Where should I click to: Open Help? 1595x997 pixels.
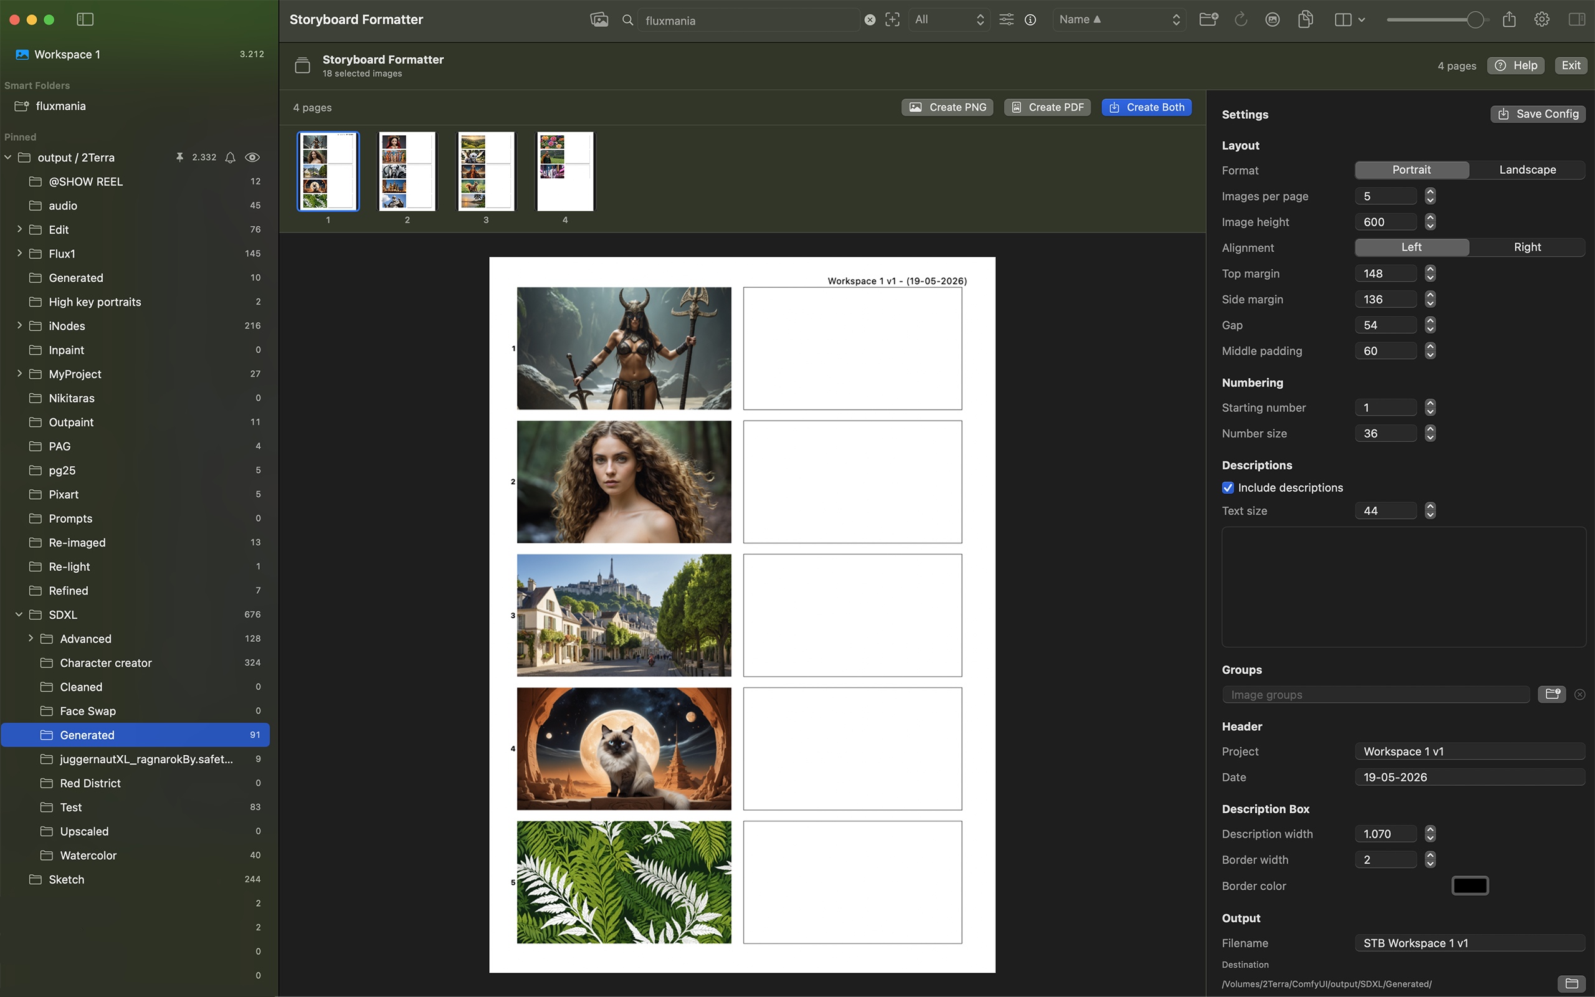point(1515,65)
